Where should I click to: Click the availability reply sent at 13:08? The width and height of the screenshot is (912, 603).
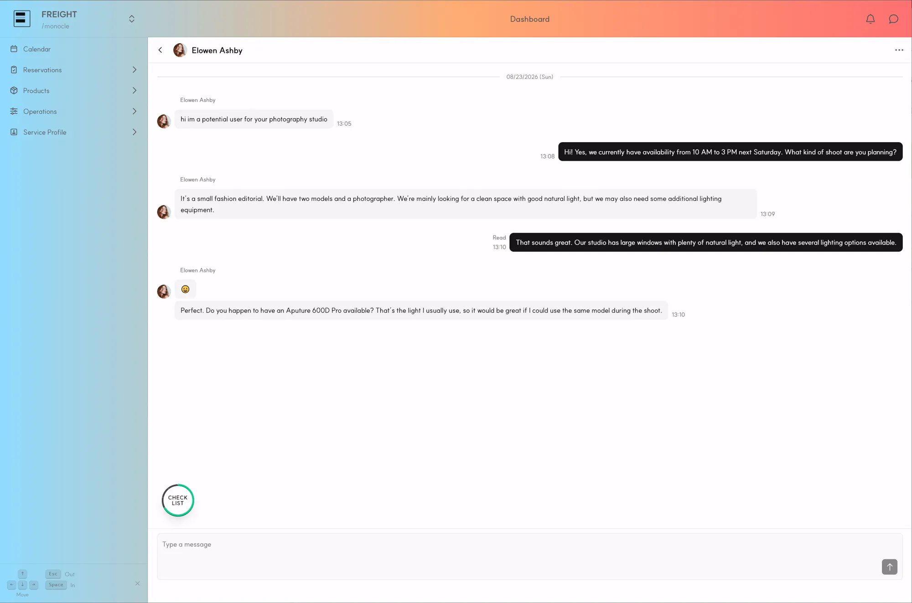coord(730,152)
